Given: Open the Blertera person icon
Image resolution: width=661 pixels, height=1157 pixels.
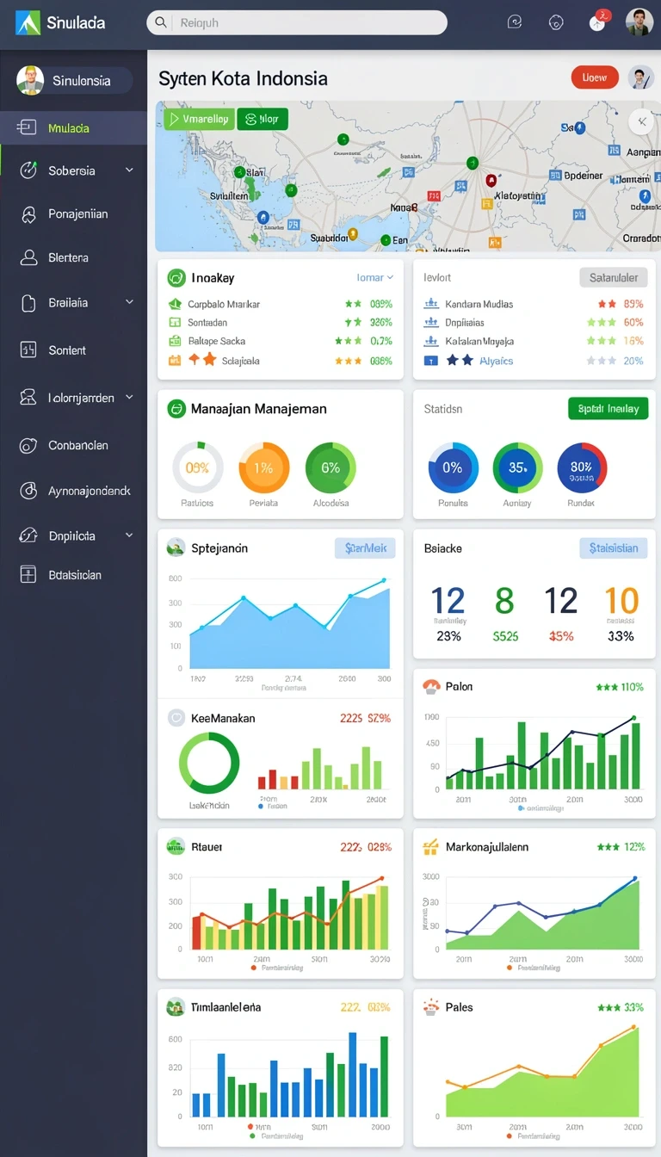Looking at the screenshot, I should click(28, 257).
